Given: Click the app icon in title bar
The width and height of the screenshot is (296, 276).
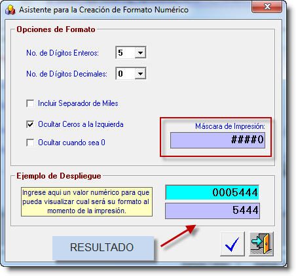Looking at the screenshot, I should point(10,10).
